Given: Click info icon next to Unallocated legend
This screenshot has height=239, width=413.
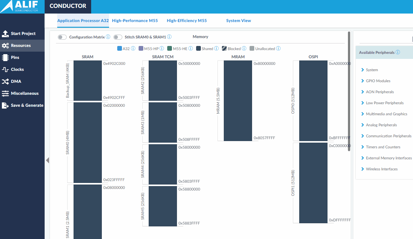Looking at the screenshot, I should pyautogui.click(x=278, y=48).
